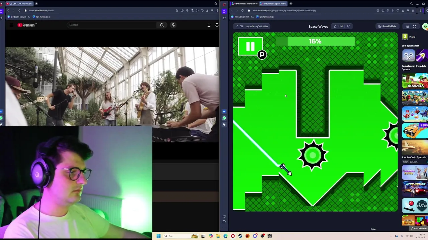Dislike Space Waves with thumbs down
428x240 pixels.
(x=348, y=26)
